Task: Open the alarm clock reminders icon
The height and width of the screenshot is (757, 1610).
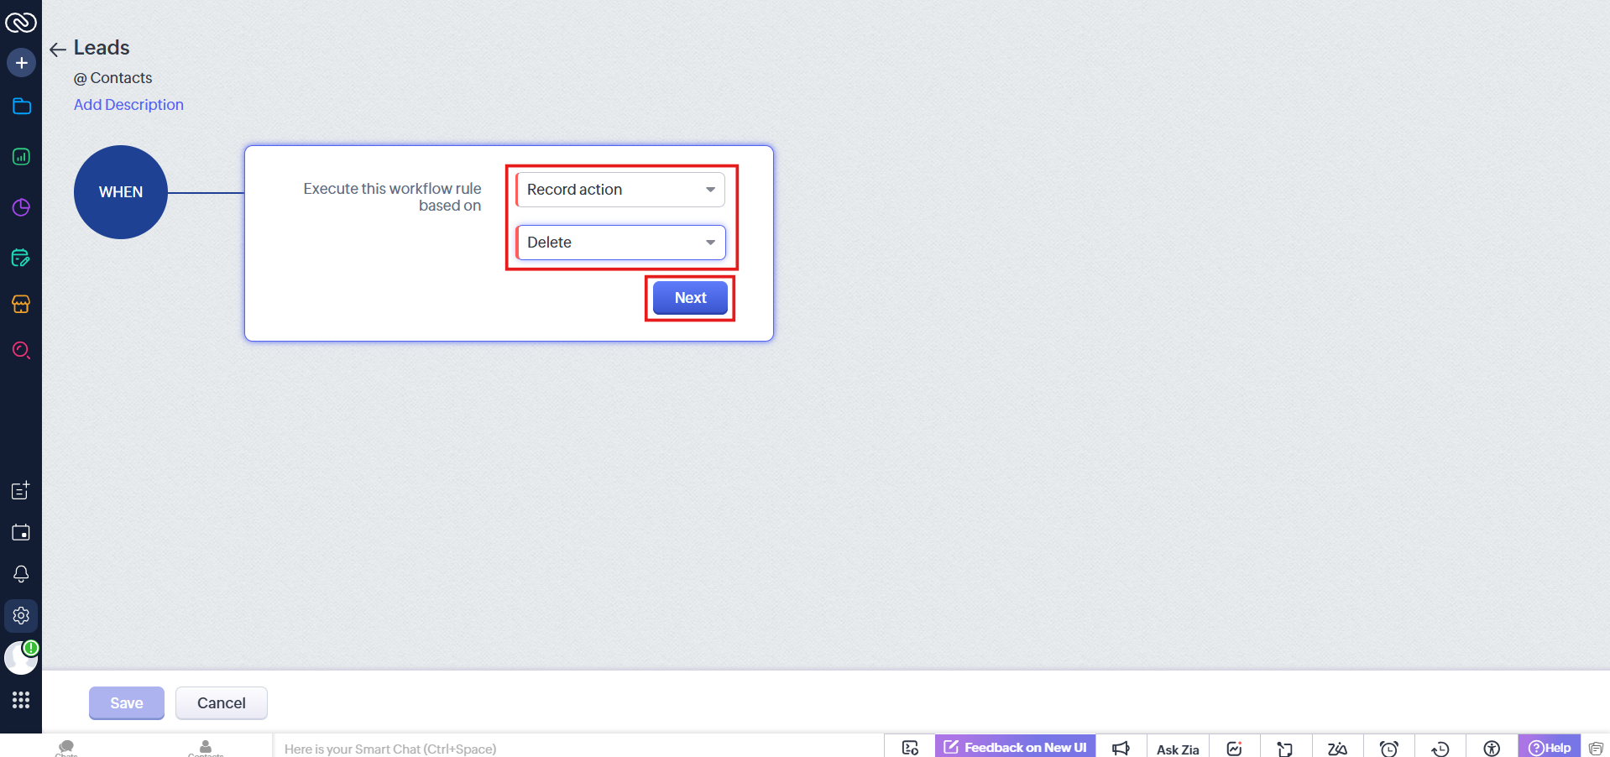Action: (x=1389, y=749)
